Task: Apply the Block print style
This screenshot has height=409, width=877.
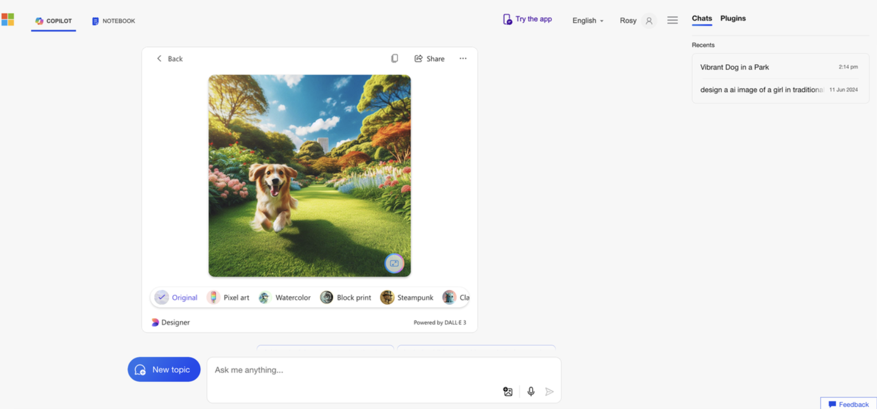Action: (345, 297)
